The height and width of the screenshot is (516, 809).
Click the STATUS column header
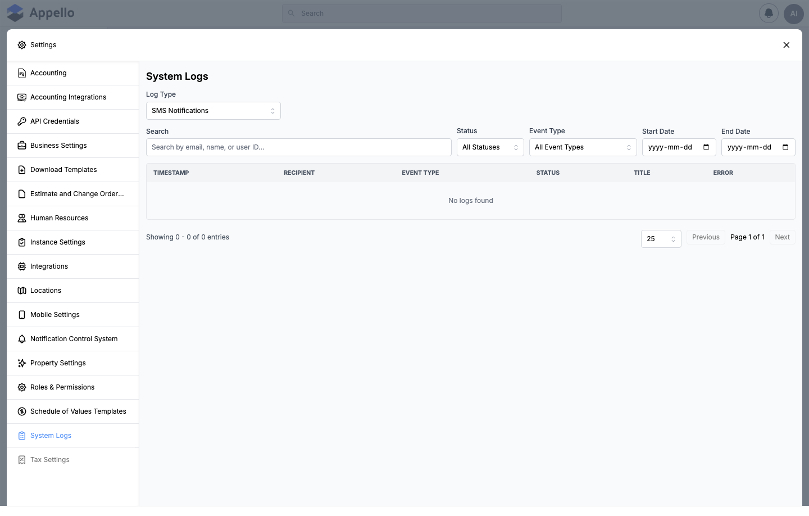[x=548, y=173]
